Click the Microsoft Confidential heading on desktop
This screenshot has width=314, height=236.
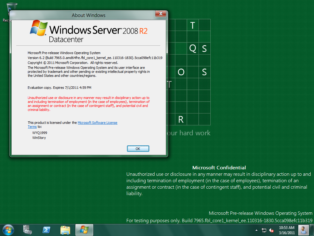tap(219, 167)
